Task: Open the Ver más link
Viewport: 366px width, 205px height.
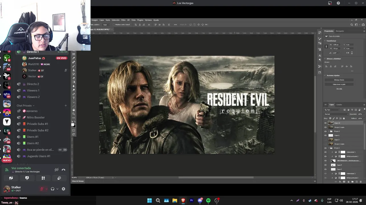Action: [x=339, y=89]
